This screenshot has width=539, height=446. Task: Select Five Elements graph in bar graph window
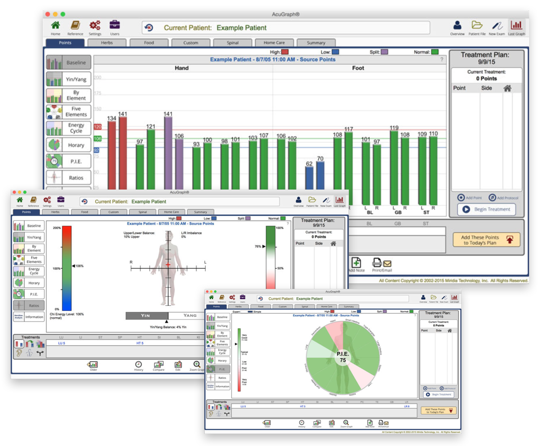tap(69, 112)
